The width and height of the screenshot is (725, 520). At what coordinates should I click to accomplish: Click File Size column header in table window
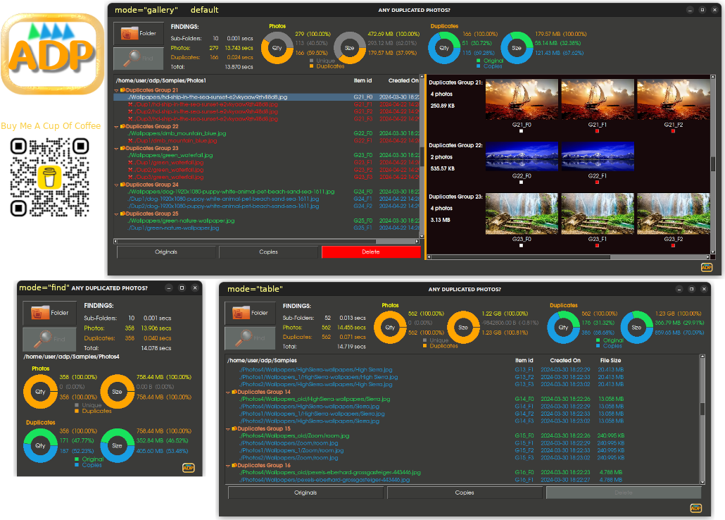point(610,360)
